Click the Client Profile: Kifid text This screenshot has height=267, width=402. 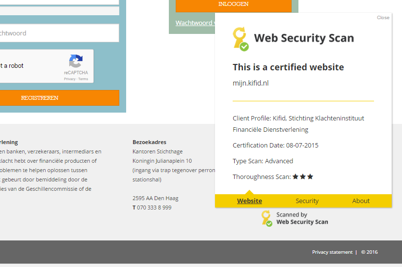[x=298, y=124]
